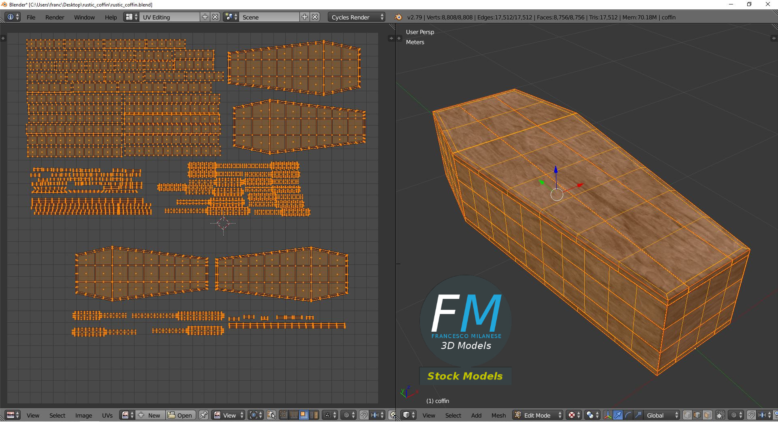
Task: Click the rotate manipulator arc icon
Action: (628, 415)
